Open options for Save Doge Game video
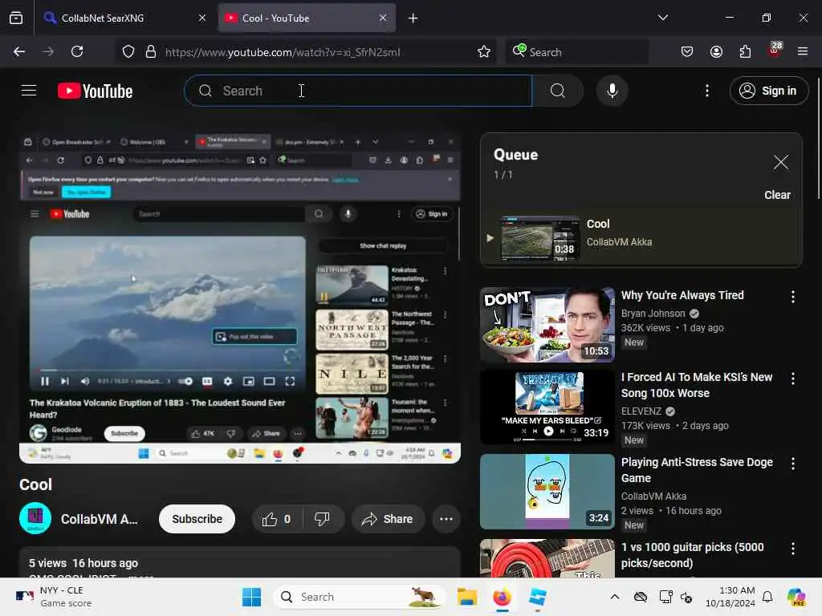The image size is (822, 616). pos(792,464)
